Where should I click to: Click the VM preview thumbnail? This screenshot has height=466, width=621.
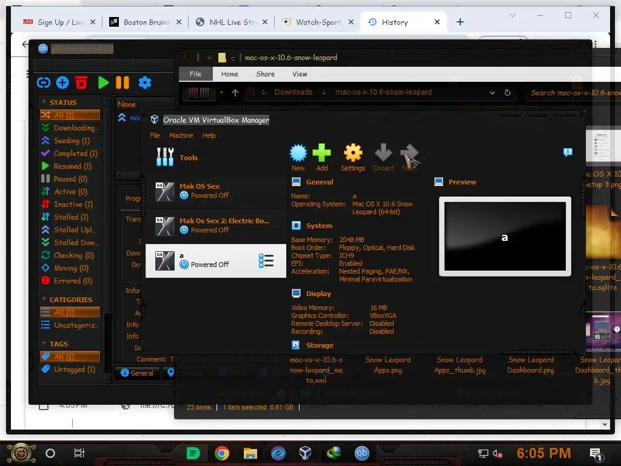click(505, 236)
